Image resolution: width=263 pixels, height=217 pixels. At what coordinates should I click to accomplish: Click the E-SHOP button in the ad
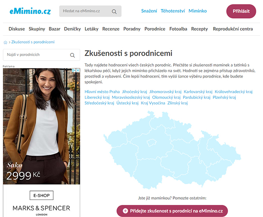point(41,195)
